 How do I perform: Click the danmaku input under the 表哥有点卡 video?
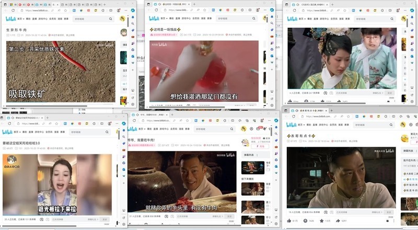353,212
